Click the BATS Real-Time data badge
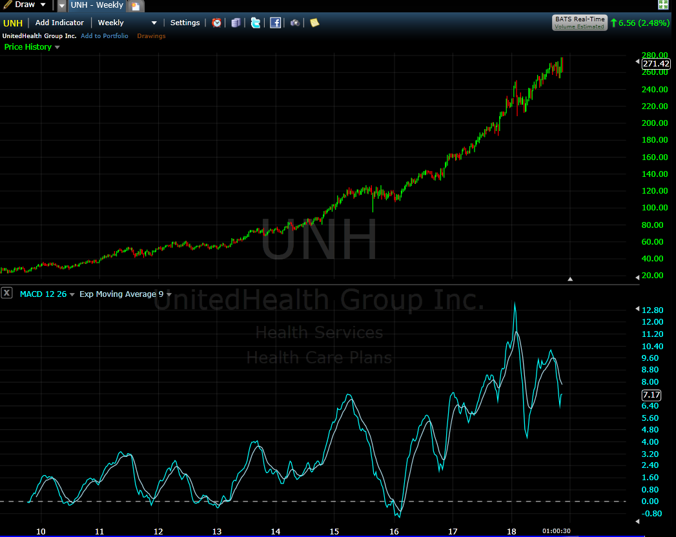676x537 pixels. 579,23
